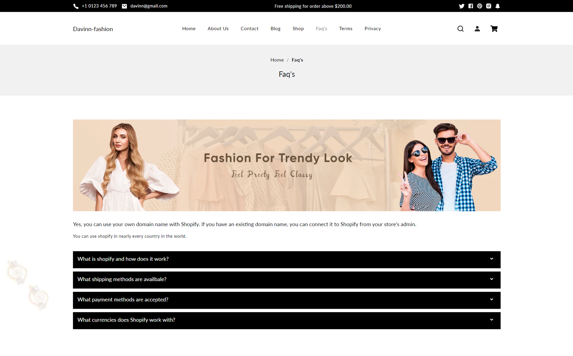Click "You can use shopify in nearly every country" text
The image size is (573, 356).
[129, 236]
